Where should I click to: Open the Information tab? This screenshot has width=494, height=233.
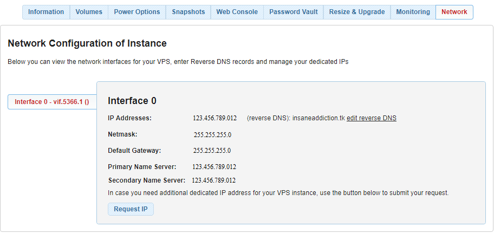click(46, 12)
